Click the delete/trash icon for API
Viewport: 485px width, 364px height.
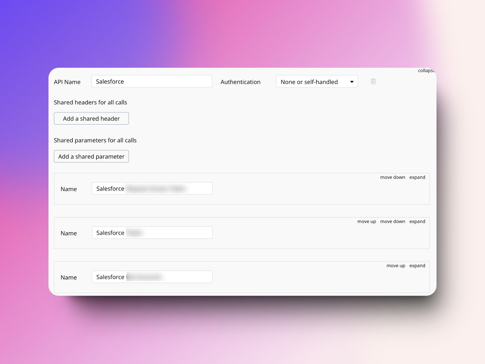[x=373, y=81]
